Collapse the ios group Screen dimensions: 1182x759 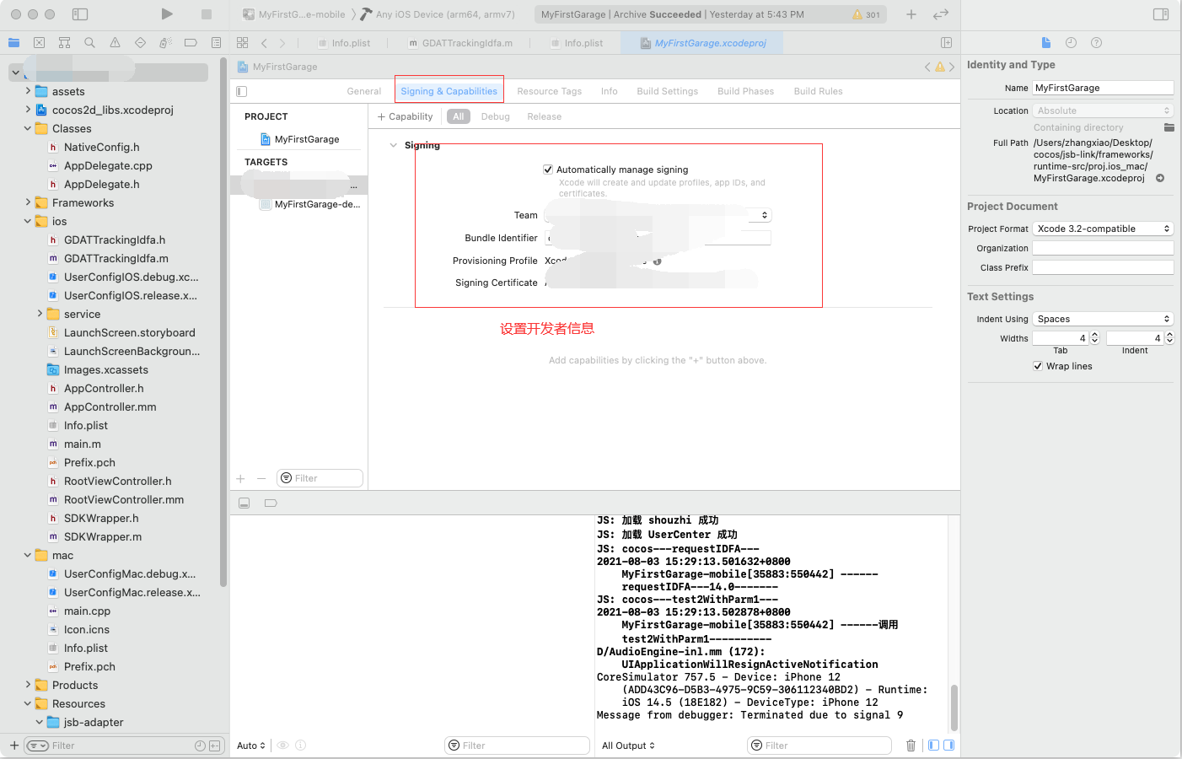28,221
